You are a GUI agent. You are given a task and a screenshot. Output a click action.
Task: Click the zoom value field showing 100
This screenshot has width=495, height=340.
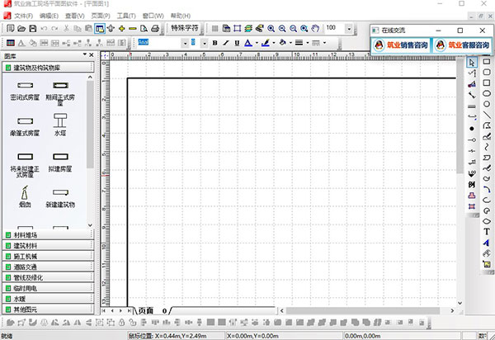335,29
